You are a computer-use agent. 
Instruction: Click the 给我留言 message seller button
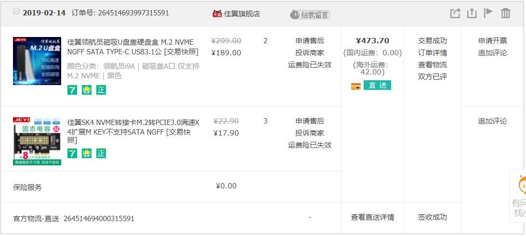(x=310, y=15)
